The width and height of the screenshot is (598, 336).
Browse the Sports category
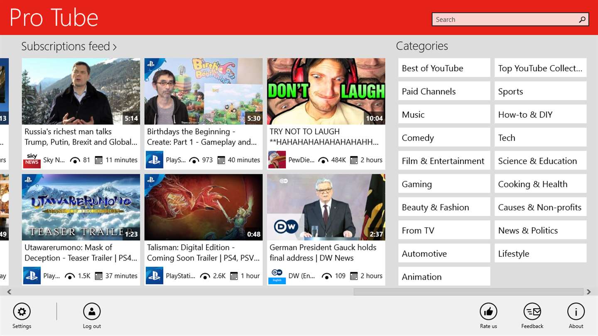(x=541, y=91)
